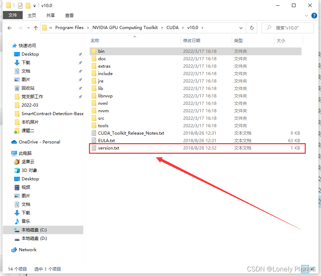The image size is (321, 276).
Task: Open SmartContract-Detection-Base folder in sidebar
Action: 52,114
